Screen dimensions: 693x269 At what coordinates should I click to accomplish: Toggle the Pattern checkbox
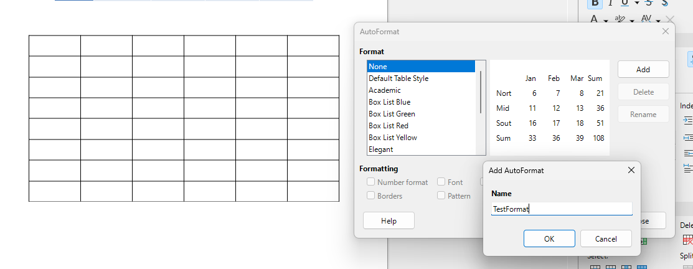click(441, 196)
